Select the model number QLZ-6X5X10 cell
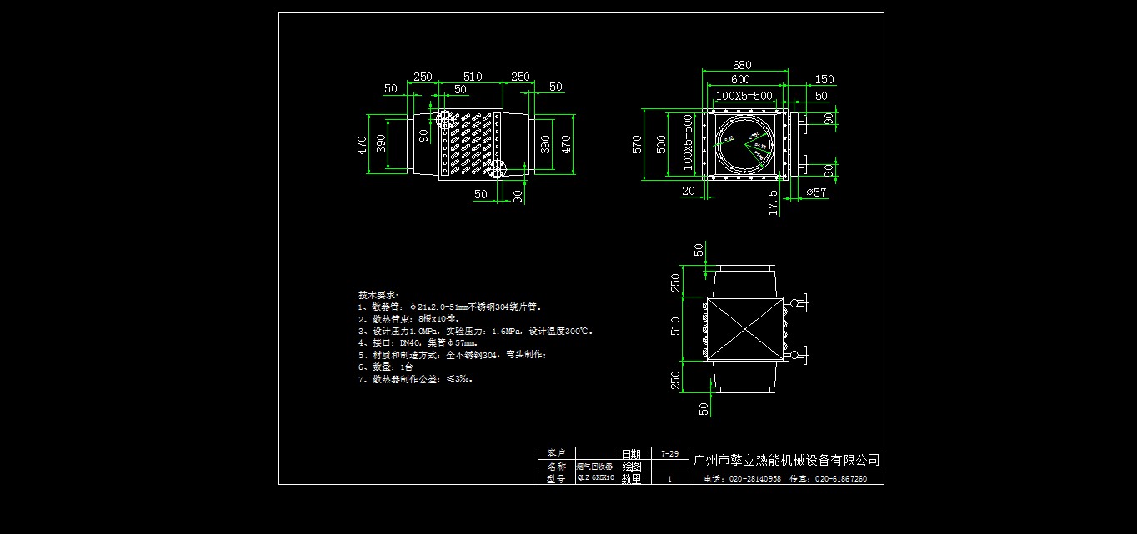The height and width of the screenshot is (534, 1137). click(x=594, y=478)
